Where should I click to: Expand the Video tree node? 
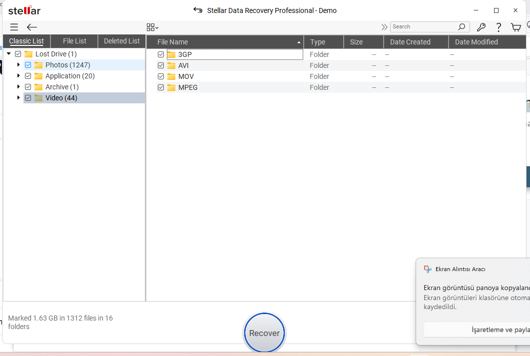click(x=18, y=98)
